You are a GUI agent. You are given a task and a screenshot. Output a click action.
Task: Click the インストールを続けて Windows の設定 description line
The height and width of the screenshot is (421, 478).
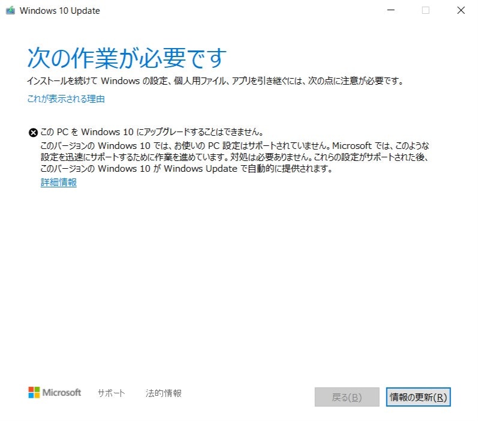215,81
